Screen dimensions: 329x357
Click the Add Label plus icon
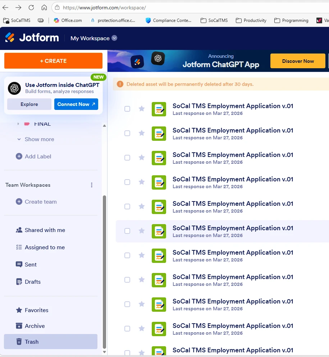[19, 157]
